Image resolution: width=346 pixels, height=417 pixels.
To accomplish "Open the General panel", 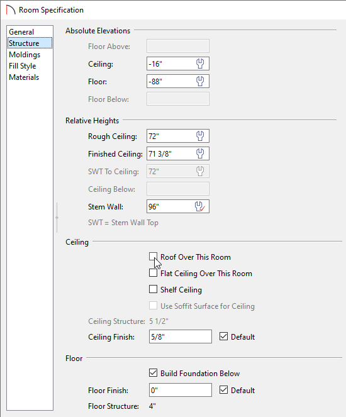I will tap(21, 32).
